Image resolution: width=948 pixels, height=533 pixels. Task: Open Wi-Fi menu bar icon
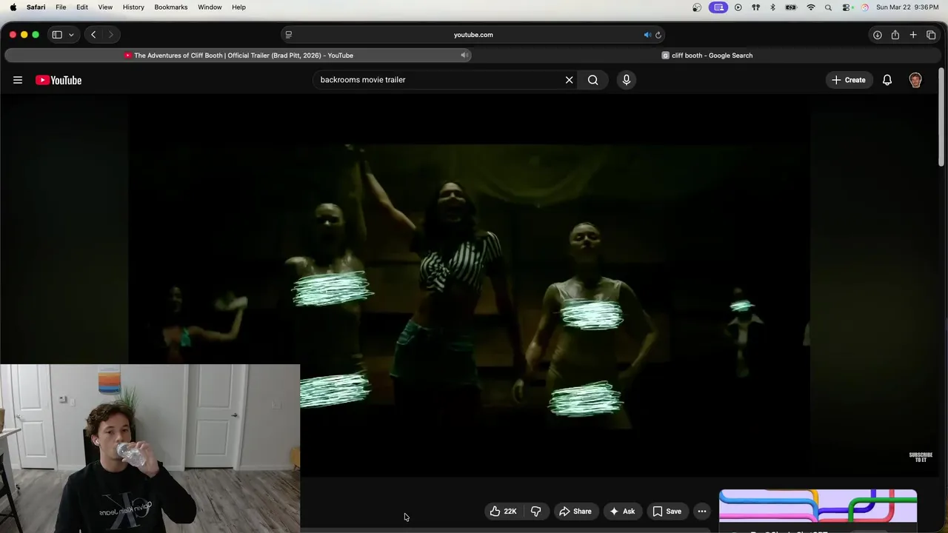tap(811, 7)
